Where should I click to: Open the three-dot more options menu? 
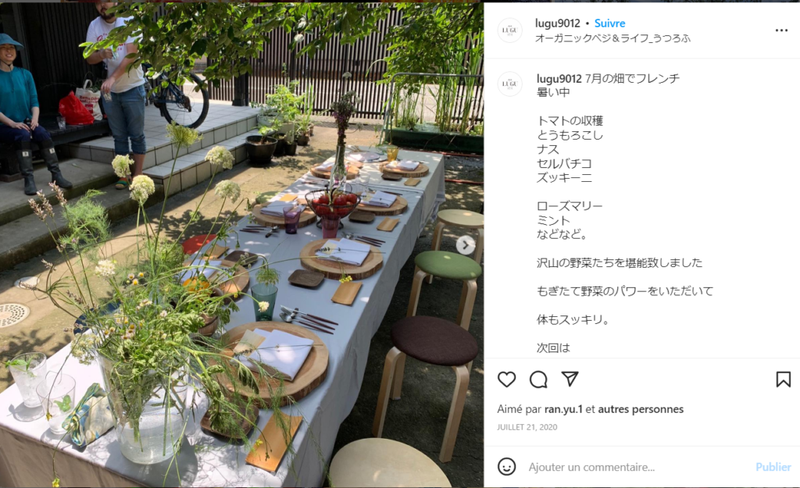coord(781,30)
